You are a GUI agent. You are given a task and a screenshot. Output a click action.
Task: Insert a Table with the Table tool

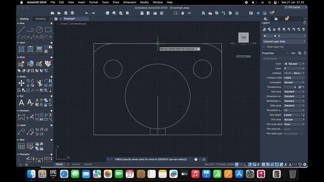(21, 146)
